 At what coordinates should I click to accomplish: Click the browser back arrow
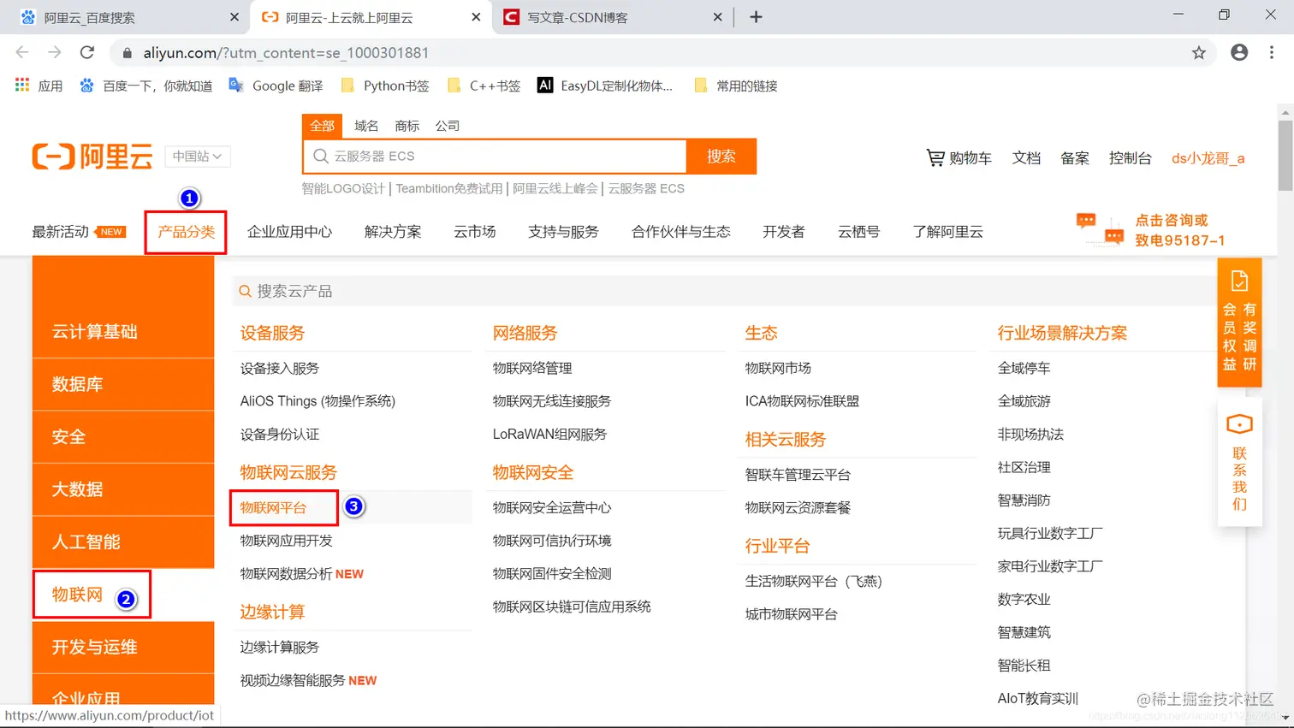pos(22,52)
